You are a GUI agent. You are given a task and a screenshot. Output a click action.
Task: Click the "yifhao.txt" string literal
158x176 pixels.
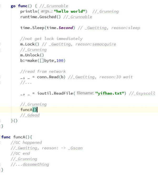pos(112,93)
